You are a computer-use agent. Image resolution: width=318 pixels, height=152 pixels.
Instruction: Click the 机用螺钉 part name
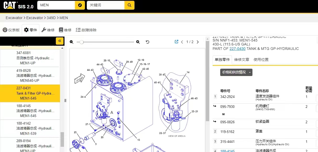tap(262, 106)
